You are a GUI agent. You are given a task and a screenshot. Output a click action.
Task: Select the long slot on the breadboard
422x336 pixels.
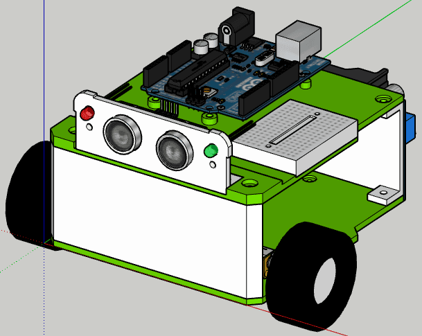(x=293, y=130)
